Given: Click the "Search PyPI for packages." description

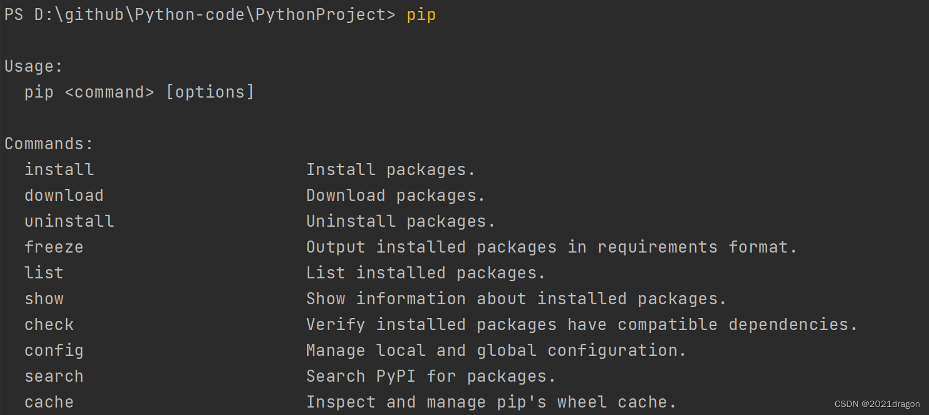Looking at the screenshot, I should pos(431,377).
